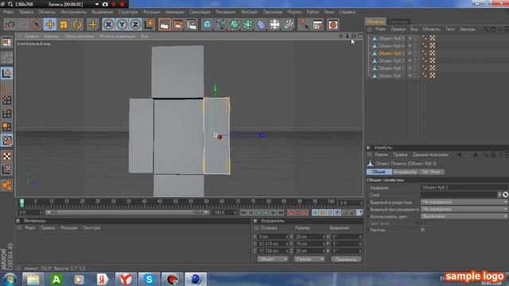Open the spline tools icon
This screenshot has height=286, width=509.
(x=221, y=25)
